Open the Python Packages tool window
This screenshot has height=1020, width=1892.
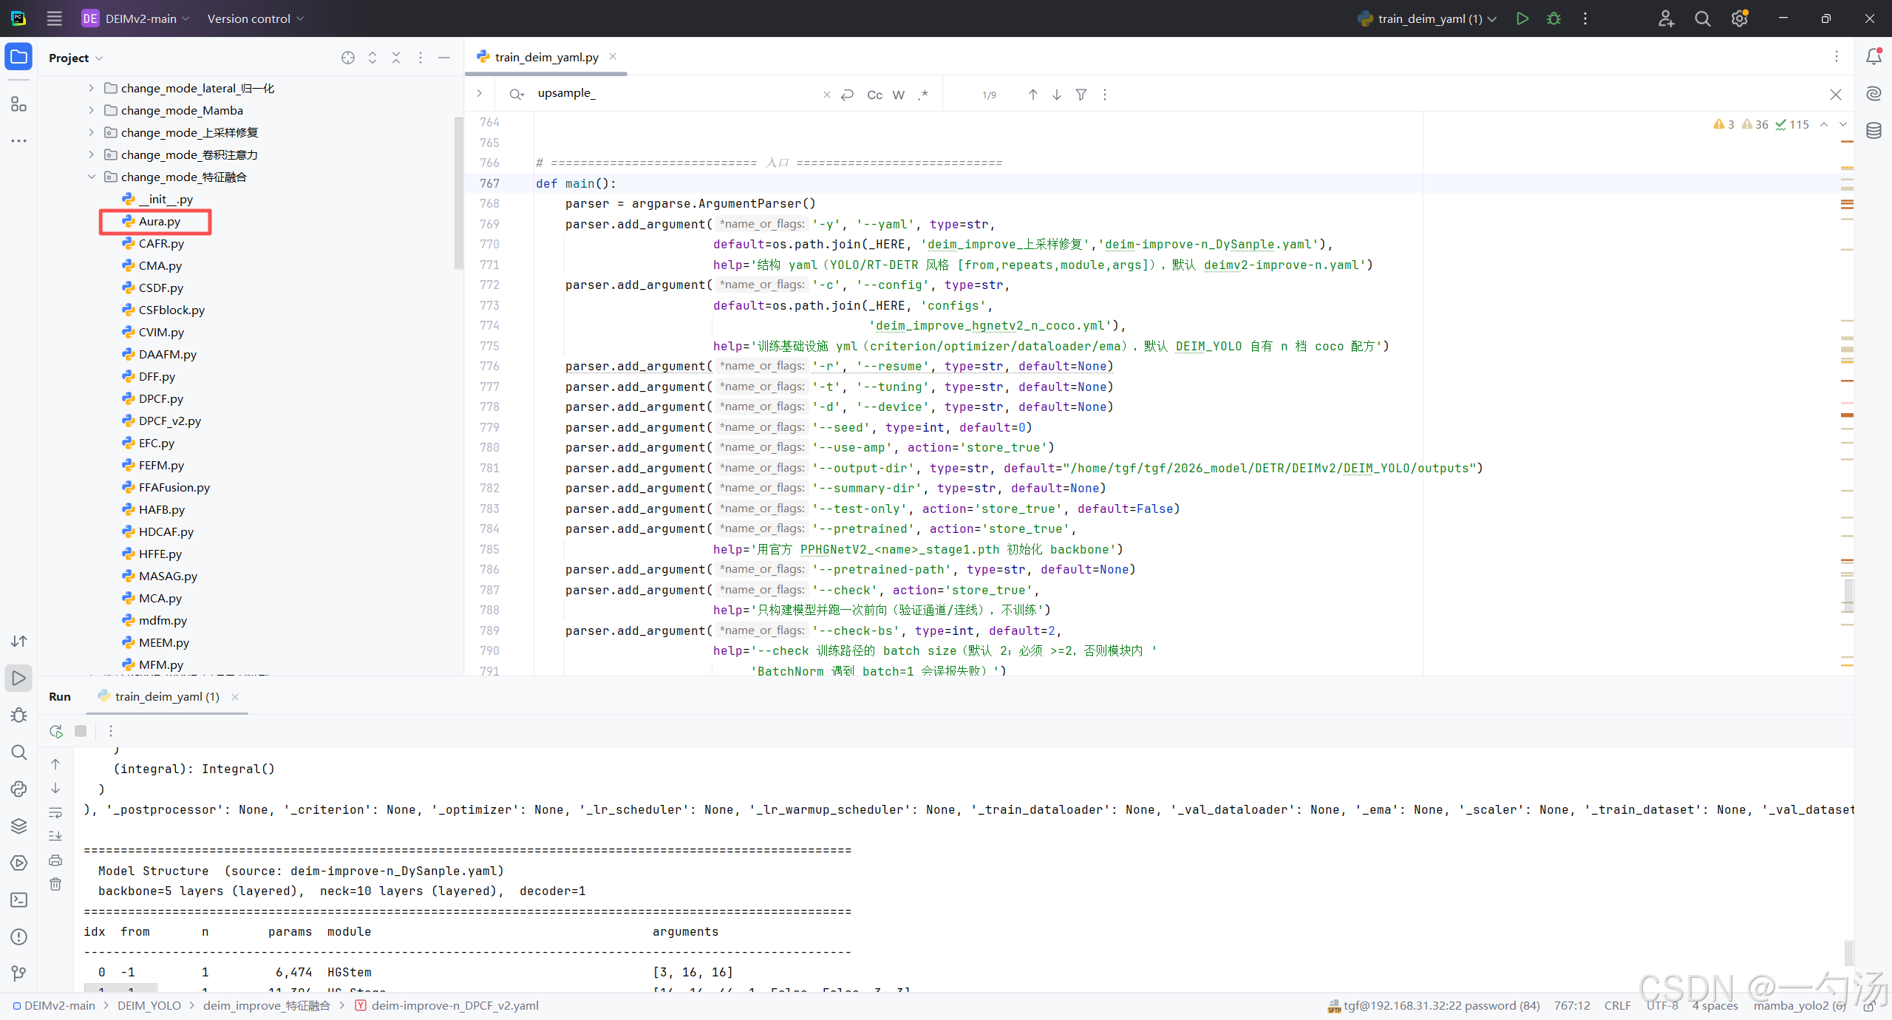click(x=19, y=826)
